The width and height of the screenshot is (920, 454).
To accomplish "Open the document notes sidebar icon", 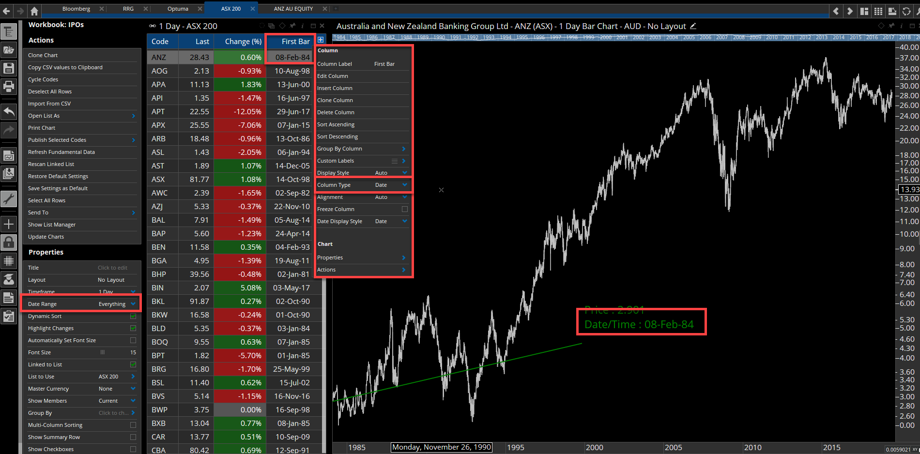I will pyautogui.click(x=9, y=298).
